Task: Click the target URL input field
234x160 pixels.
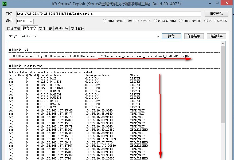Action: click(x=109, y=14)
